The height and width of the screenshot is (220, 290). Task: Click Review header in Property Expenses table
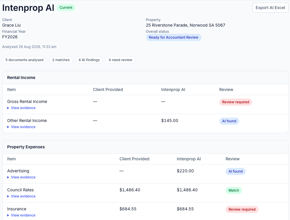[233, 159]
